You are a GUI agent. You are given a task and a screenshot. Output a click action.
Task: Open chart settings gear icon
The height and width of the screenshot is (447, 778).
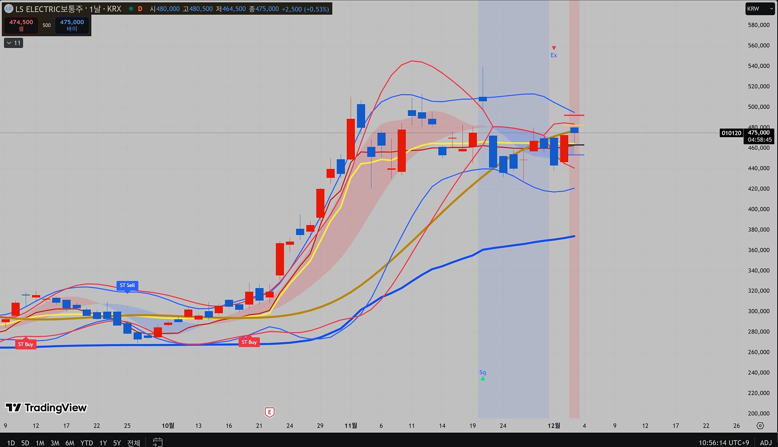760,426
